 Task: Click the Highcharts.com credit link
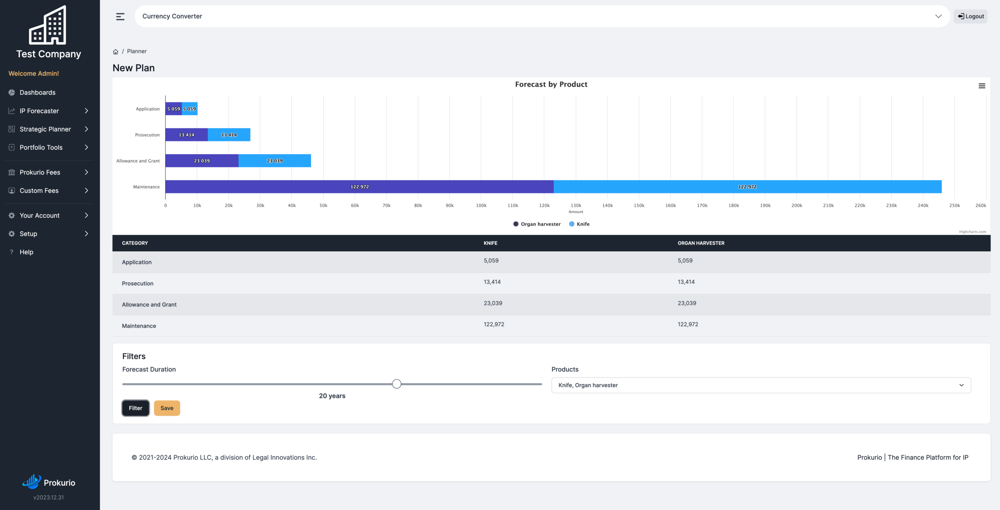972,232
